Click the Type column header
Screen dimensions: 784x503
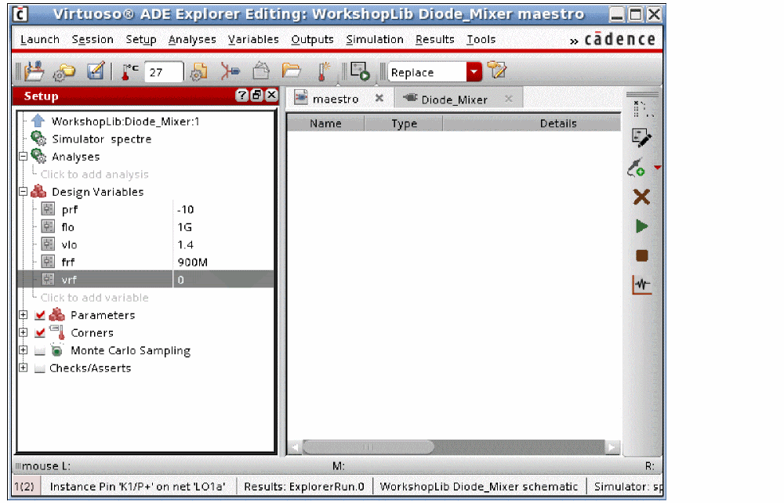click(x=404, y=123)
